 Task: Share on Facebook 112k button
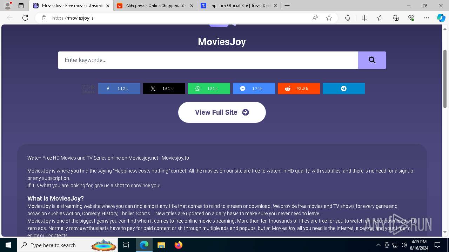coord(119,89)
